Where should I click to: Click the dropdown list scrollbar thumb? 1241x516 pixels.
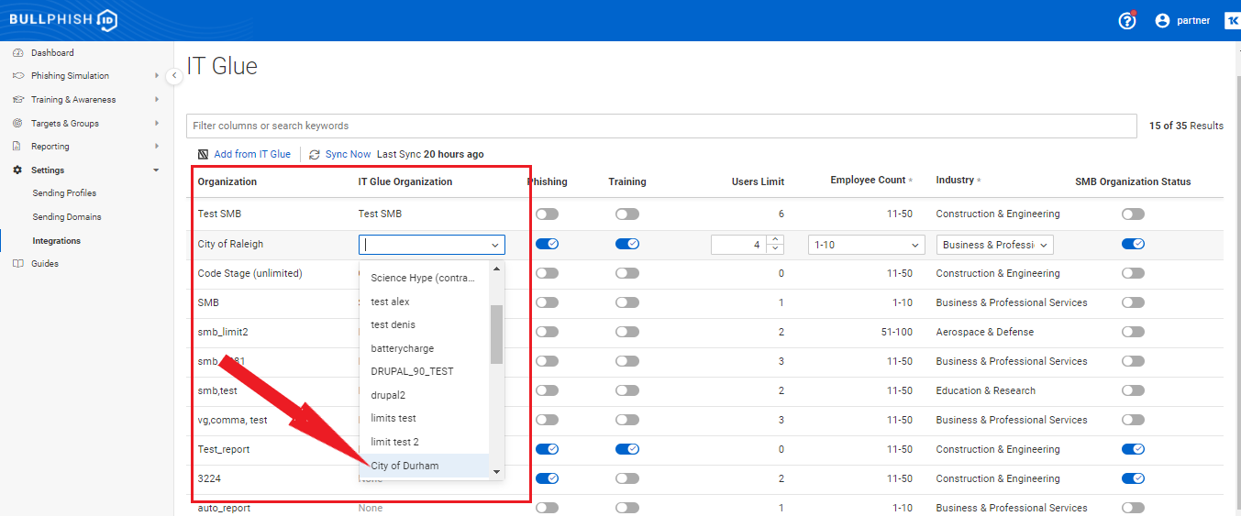point(496,335)
